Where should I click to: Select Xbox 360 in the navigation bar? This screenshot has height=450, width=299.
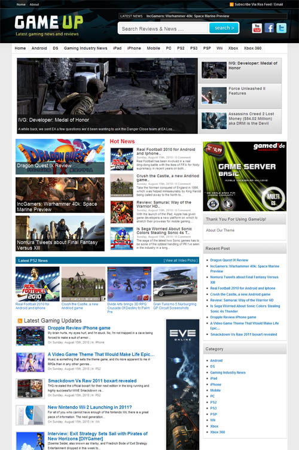(252, 48)
